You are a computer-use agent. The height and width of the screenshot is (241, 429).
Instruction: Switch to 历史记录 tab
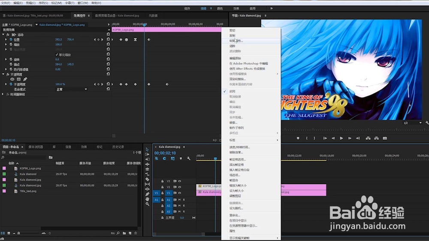click(x=118, y=147)
